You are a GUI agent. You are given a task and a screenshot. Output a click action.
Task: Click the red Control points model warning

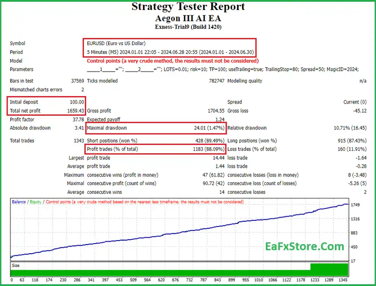coord(173,61)
